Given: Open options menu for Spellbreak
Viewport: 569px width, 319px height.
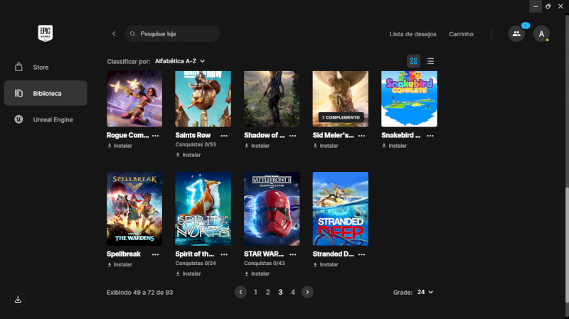Looking at the screenshot, I should click(155, 254).
